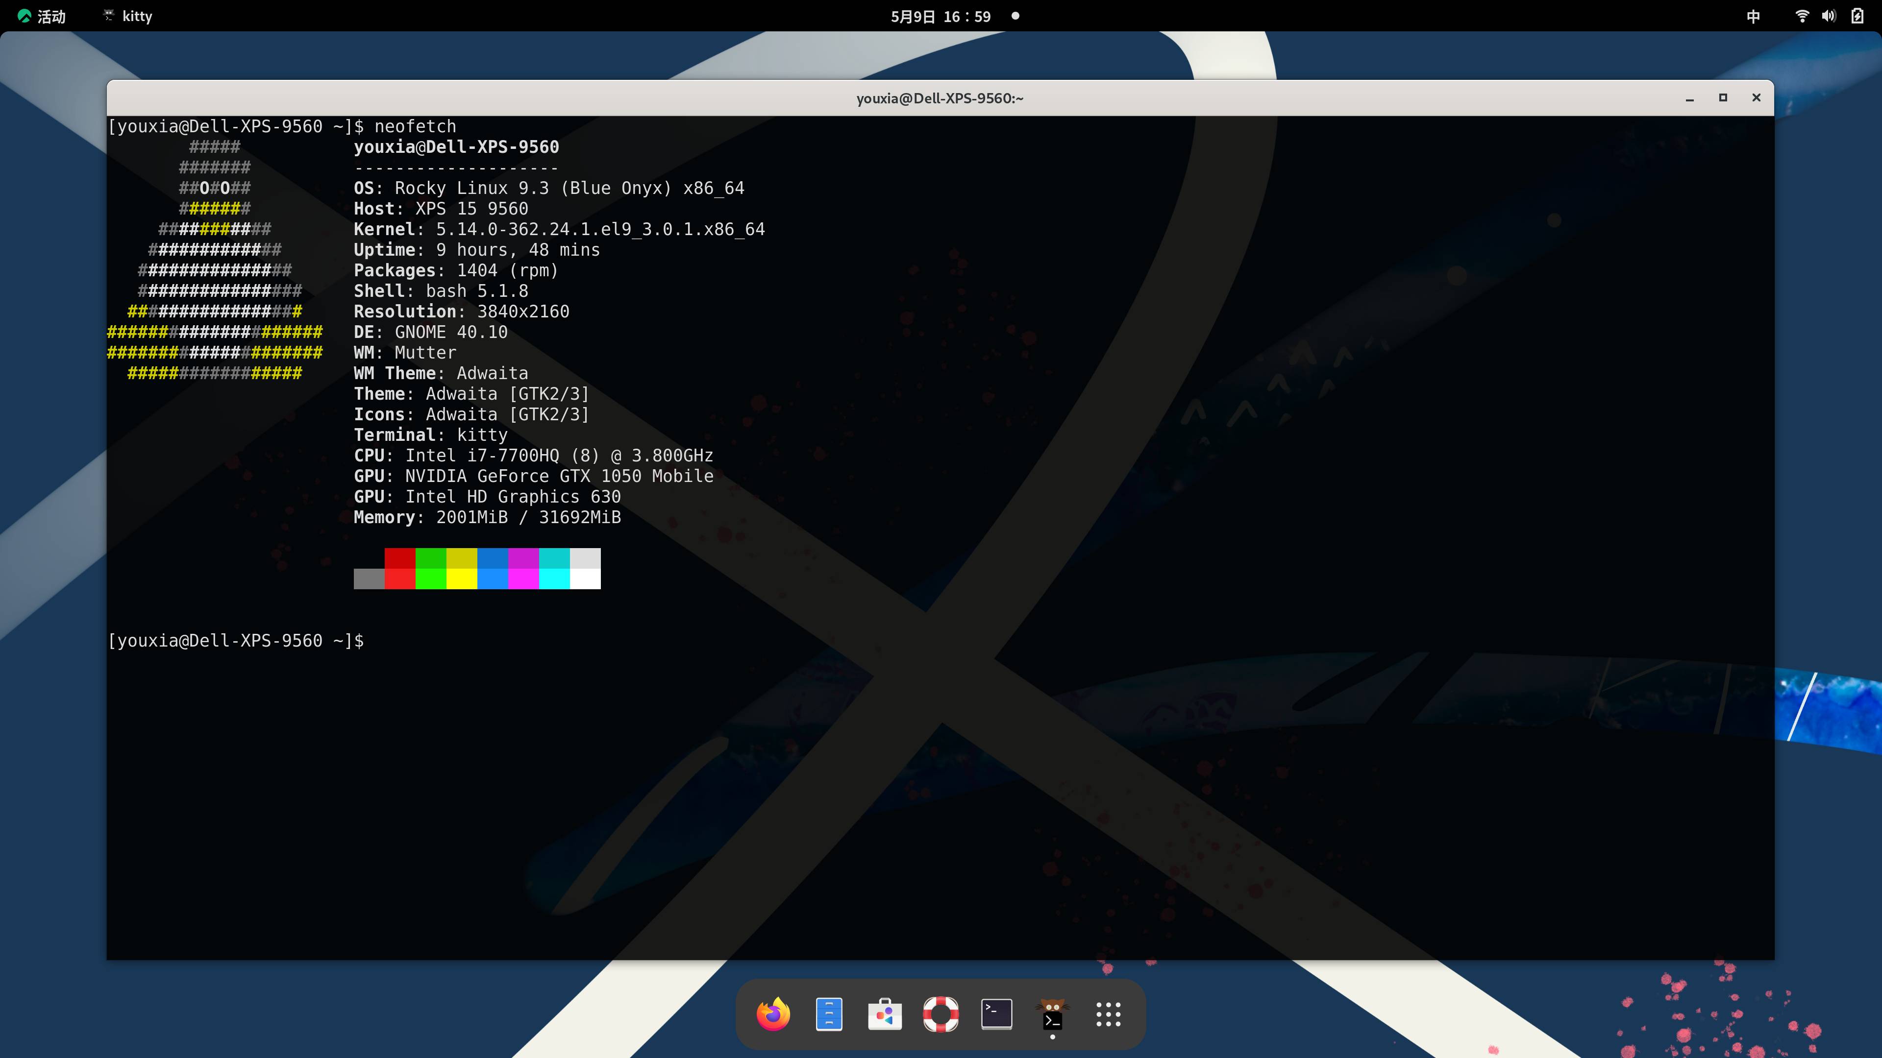Open the Help lifebuoy icon in dock
Screen dimensions: 1882x1058
tap(941, 1014)
